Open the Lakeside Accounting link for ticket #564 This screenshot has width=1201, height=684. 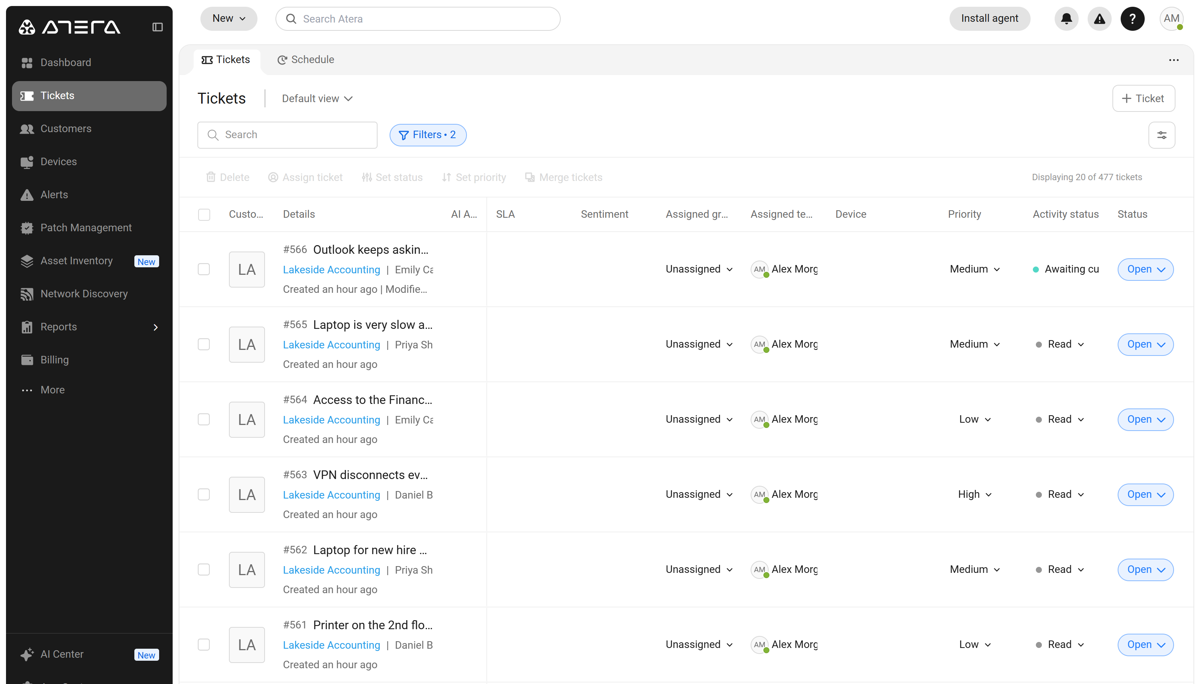(x=331, y=419)
